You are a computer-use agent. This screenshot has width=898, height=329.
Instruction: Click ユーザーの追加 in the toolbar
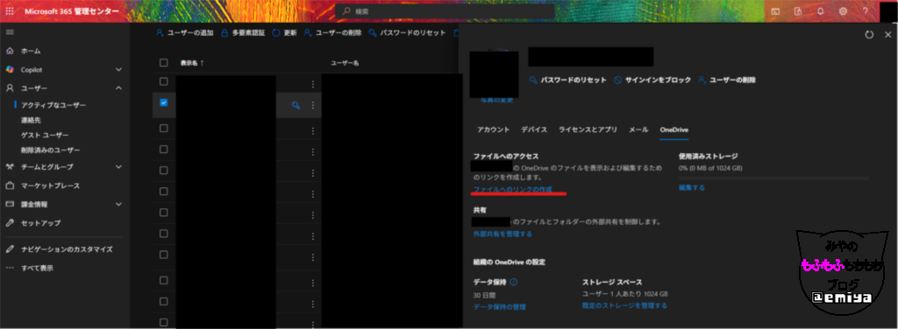[184, 32]
